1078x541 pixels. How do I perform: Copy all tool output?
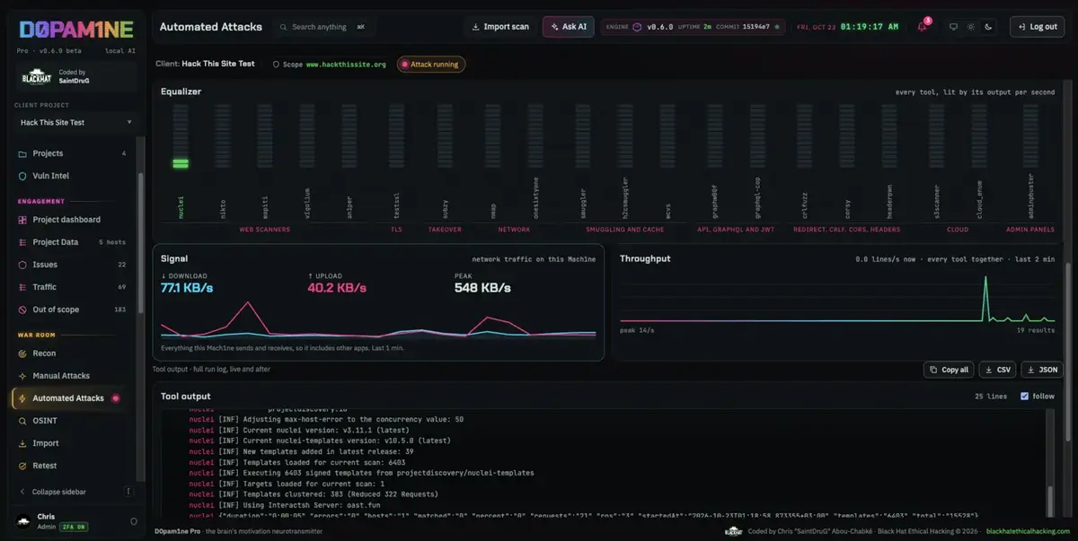[949, 370]
